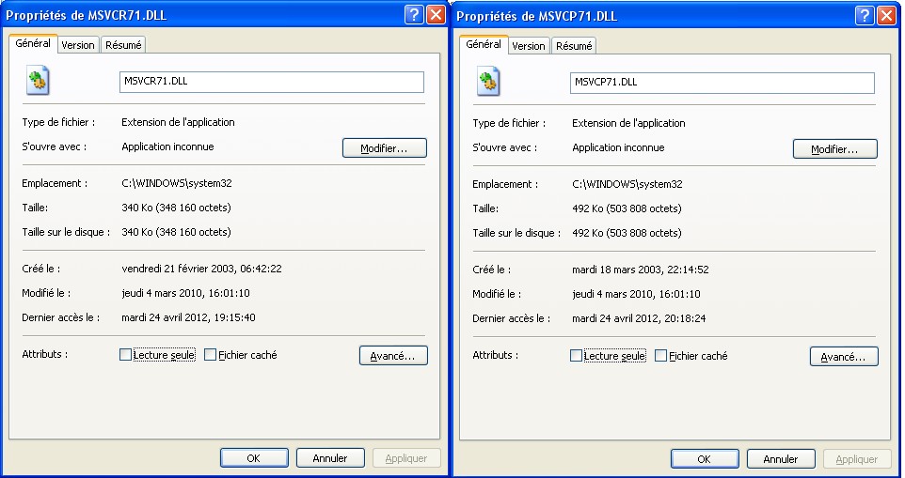Image resolution: width=905 pixels, height=478 pixels.
Task: Click modified date in MSVCP71.DLL window
Action: click(x=636, y=294)
